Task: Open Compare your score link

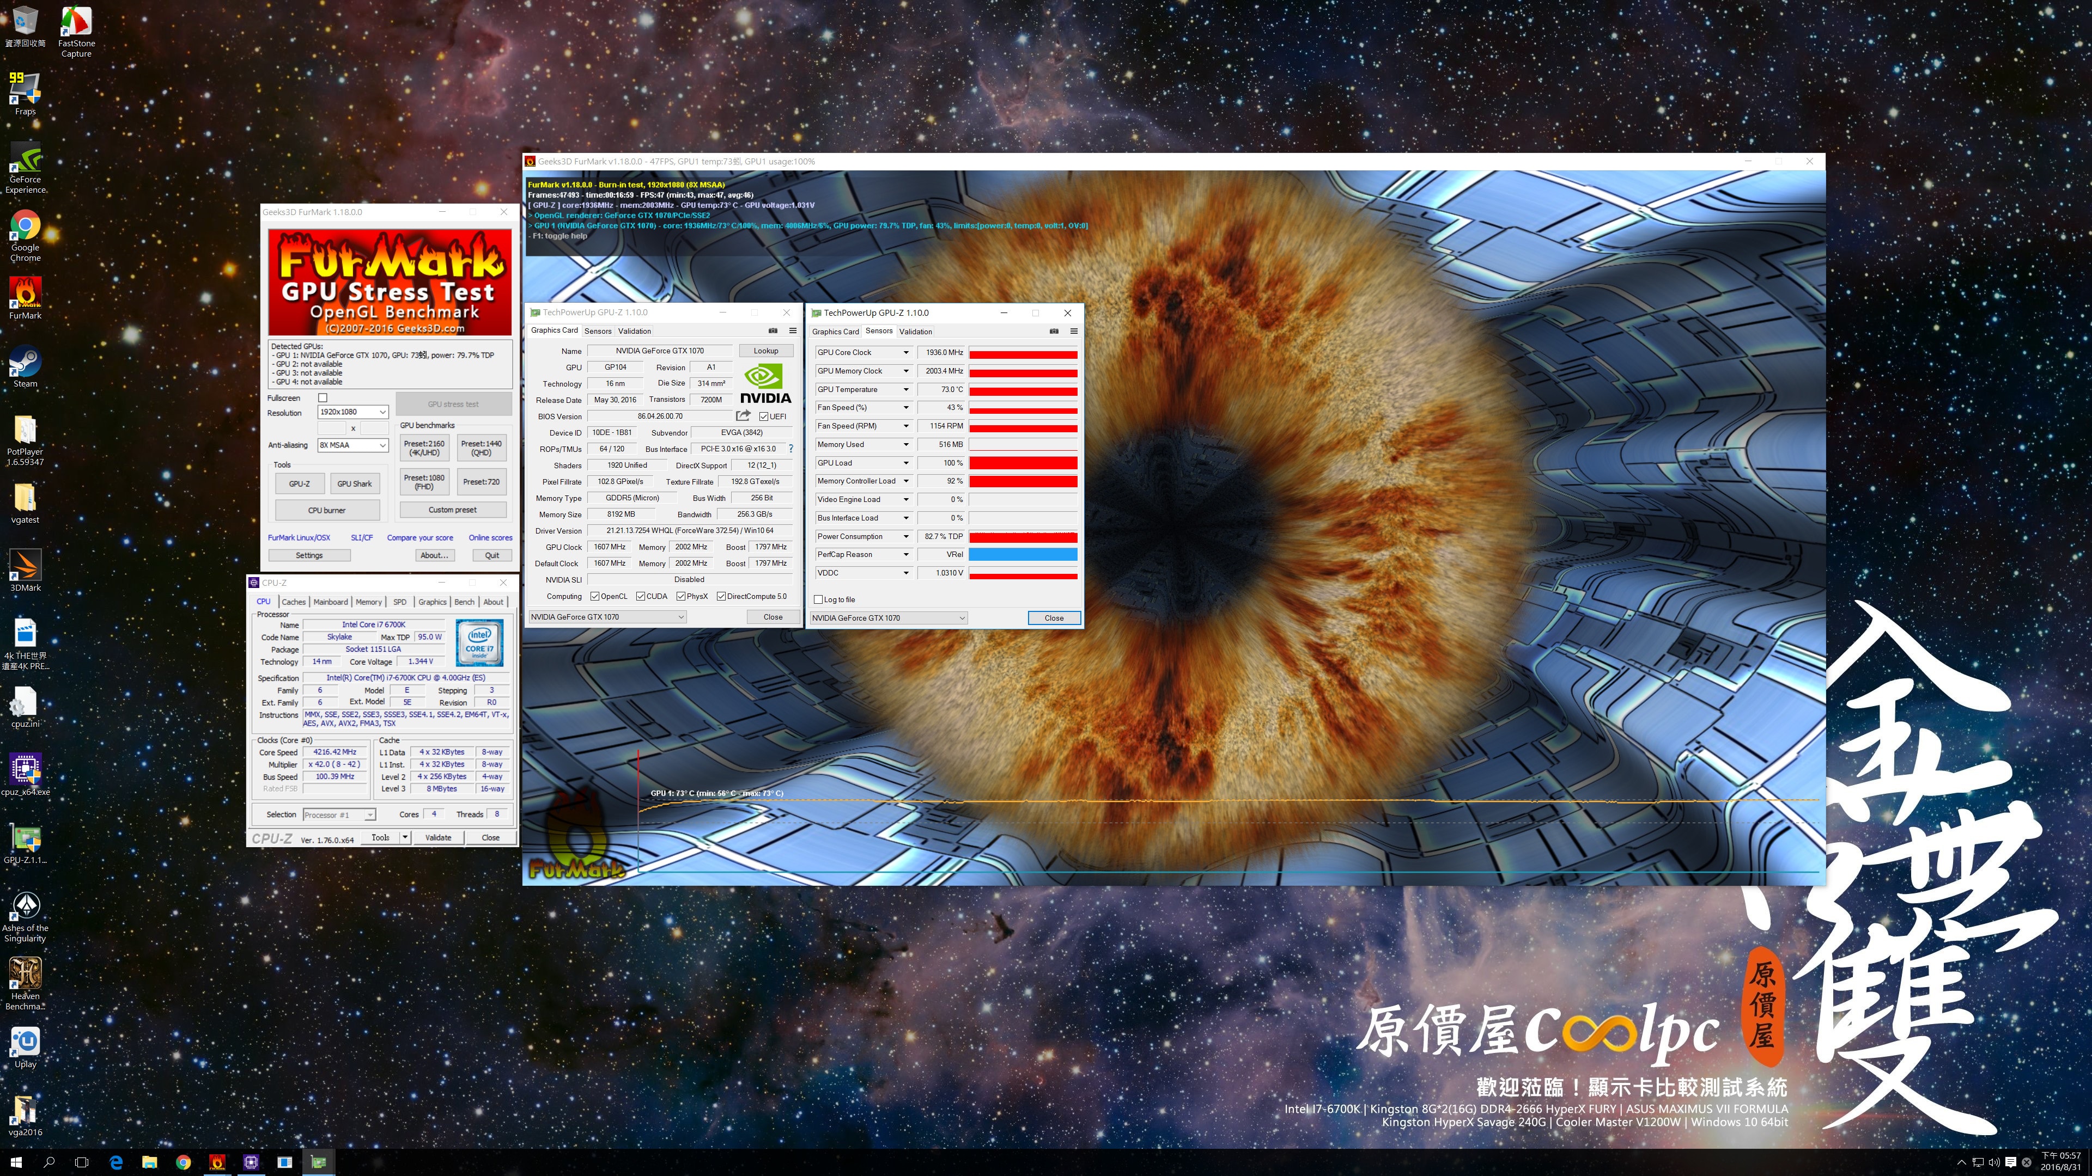Action: point(420,537)
